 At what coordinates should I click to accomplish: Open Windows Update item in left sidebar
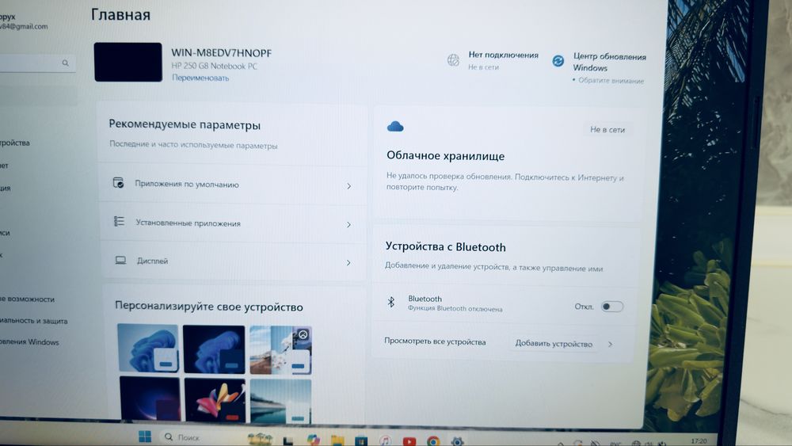29,342
